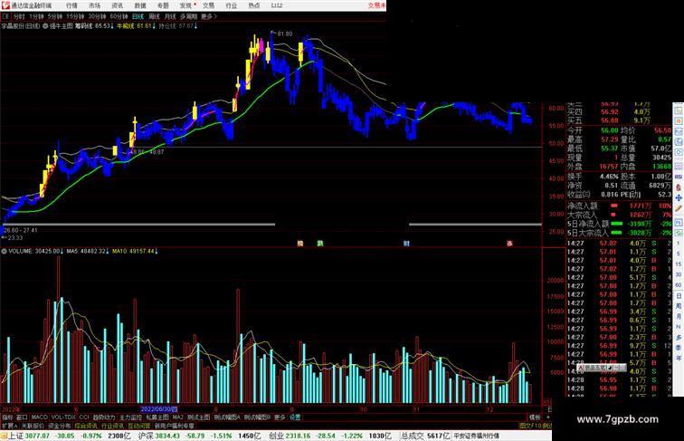684x441 pixels.
Task: Select the MA2 indicator tab
Action: click(178, 417)
